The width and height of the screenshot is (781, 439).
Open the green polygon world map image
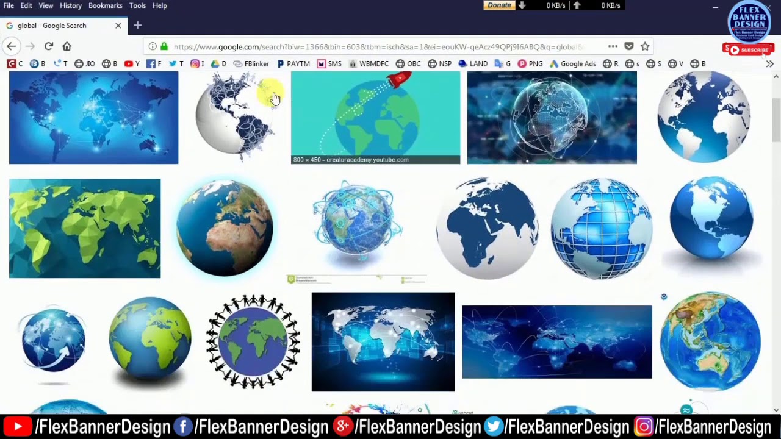pos(85,229)
